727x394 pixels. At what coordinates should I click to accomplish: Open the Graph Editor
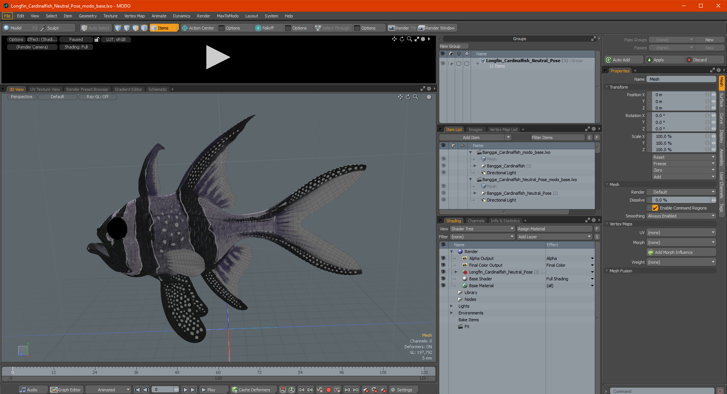click(66, 389)
